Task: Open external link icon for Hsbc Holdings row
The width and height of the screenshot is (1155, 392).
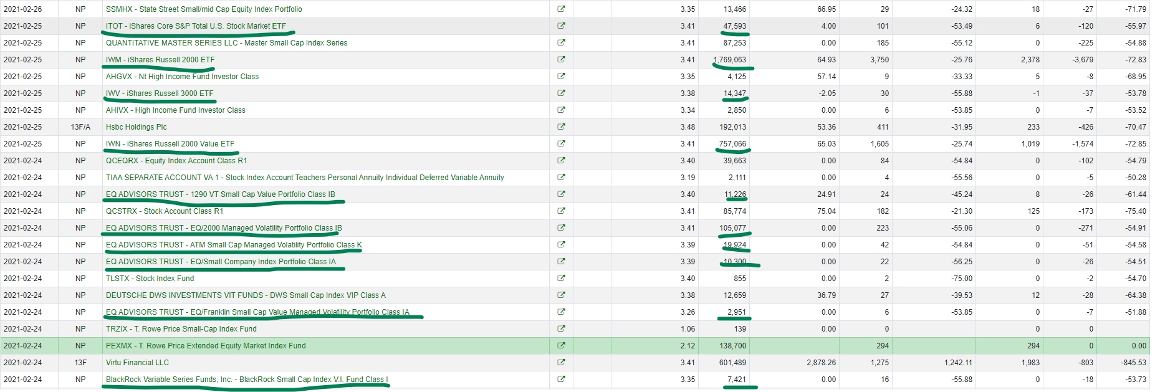Action: click(x=561, y=127)
